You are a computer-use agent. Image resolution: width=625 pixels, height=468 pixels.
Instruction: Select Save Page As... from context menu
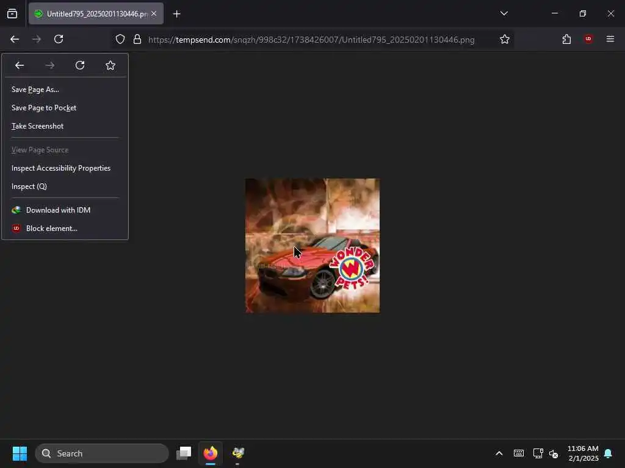[x=65, y=90]
